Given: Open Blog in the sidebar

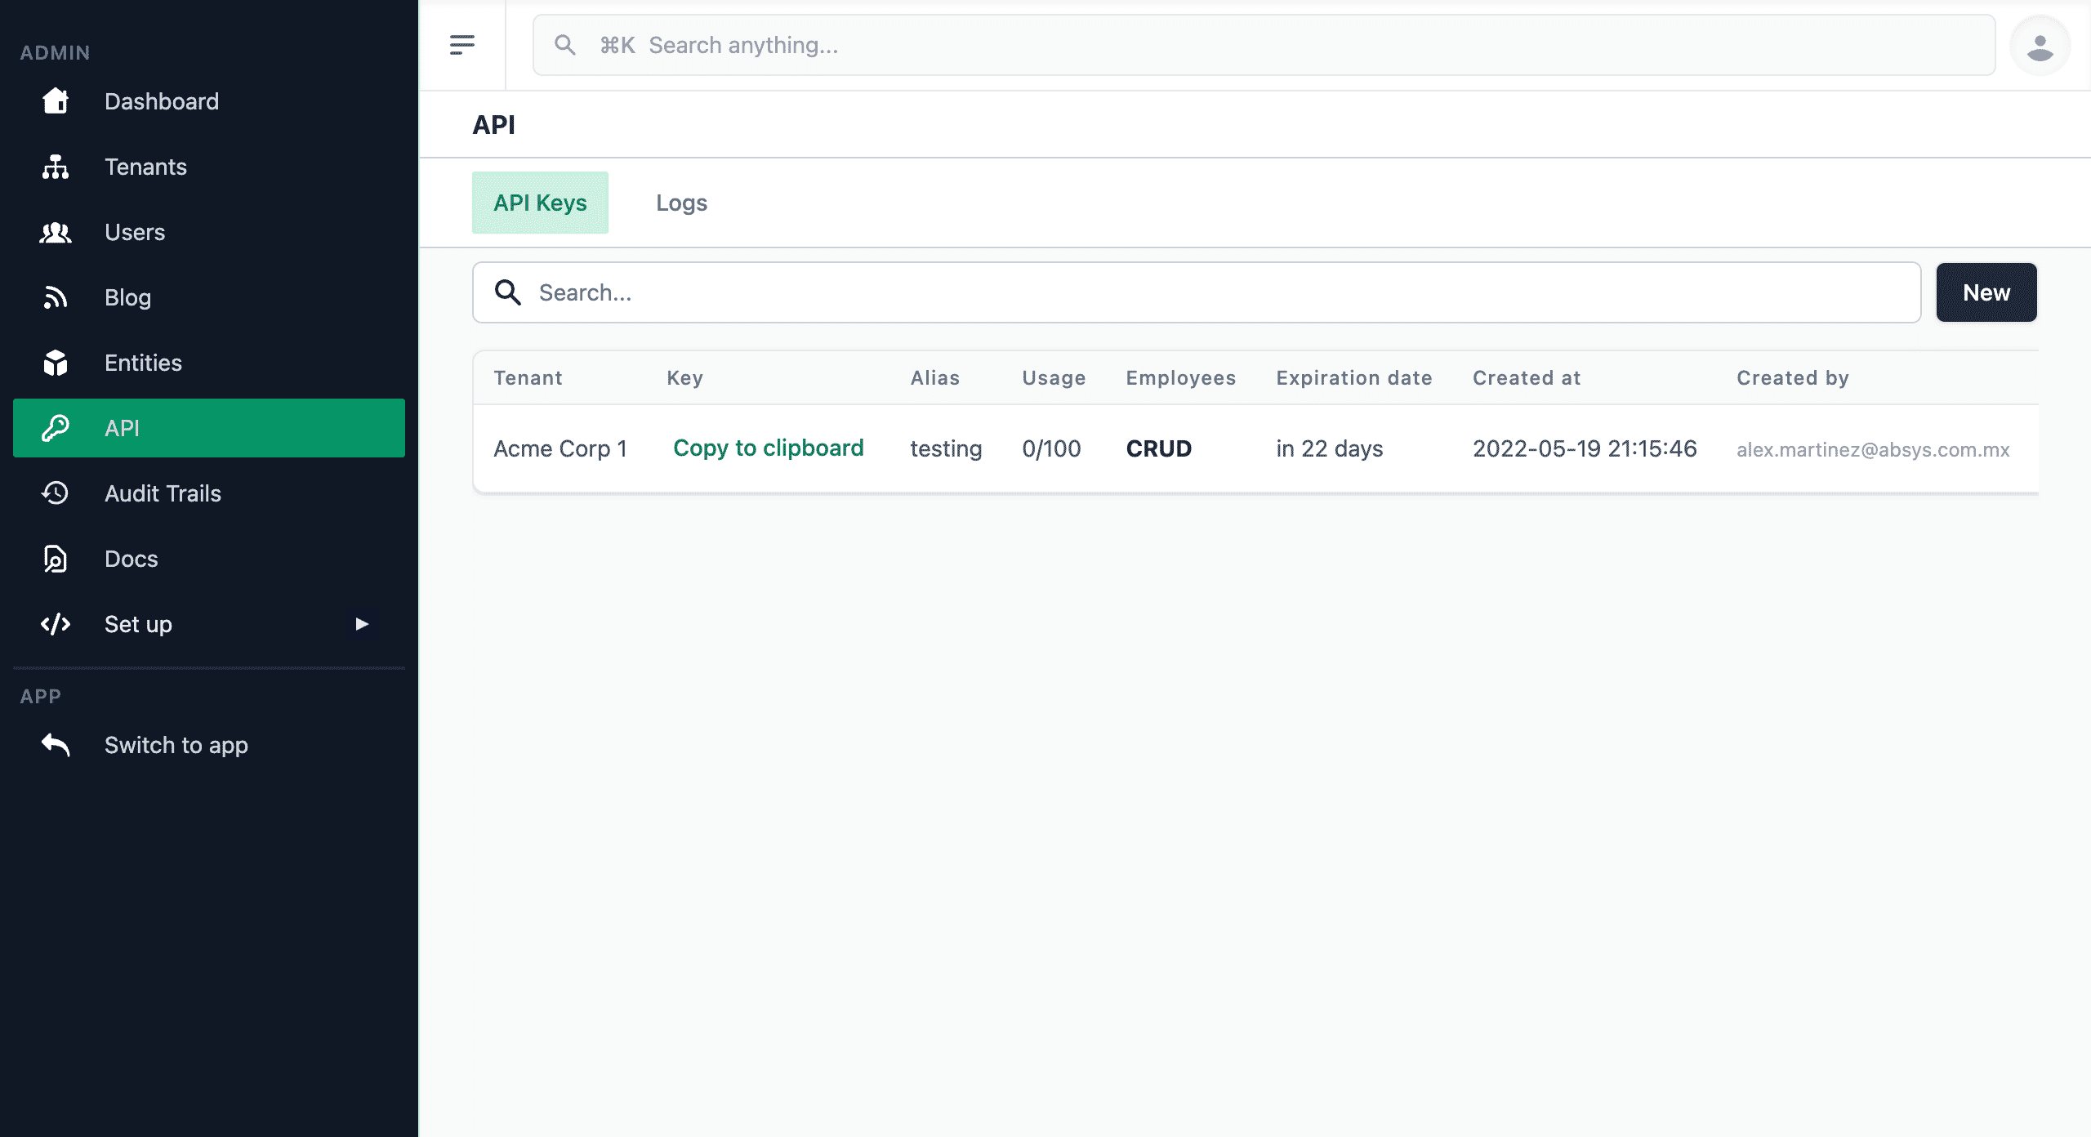Looking at the screenshot, I should tap(209, 297).
